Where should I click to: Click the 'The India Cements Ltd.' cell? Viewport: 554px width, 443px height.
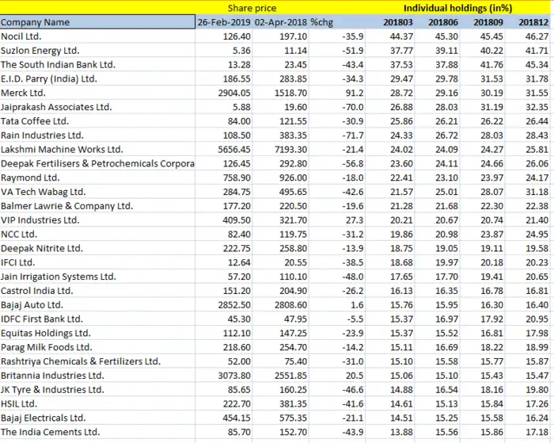(50, 432)
